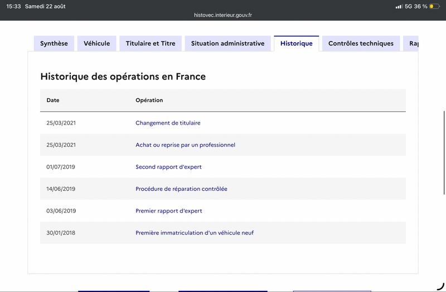Viewport: 446px width, 292px height.
Task: Tap the 15:33 clock in status bar
Action: [x=13, y=6]
